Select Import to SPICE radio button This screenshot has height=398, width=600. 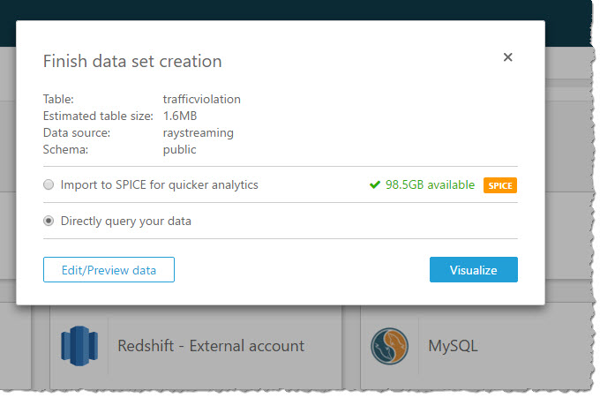click(x=49, y=185)
